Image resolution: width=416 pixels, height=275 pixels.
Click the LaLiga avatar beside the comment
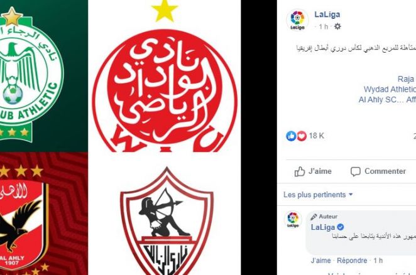293,220
